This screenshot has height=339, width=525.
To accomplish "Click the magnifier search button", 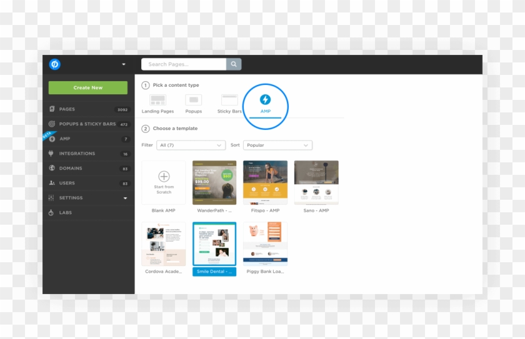I will (234, 64).
